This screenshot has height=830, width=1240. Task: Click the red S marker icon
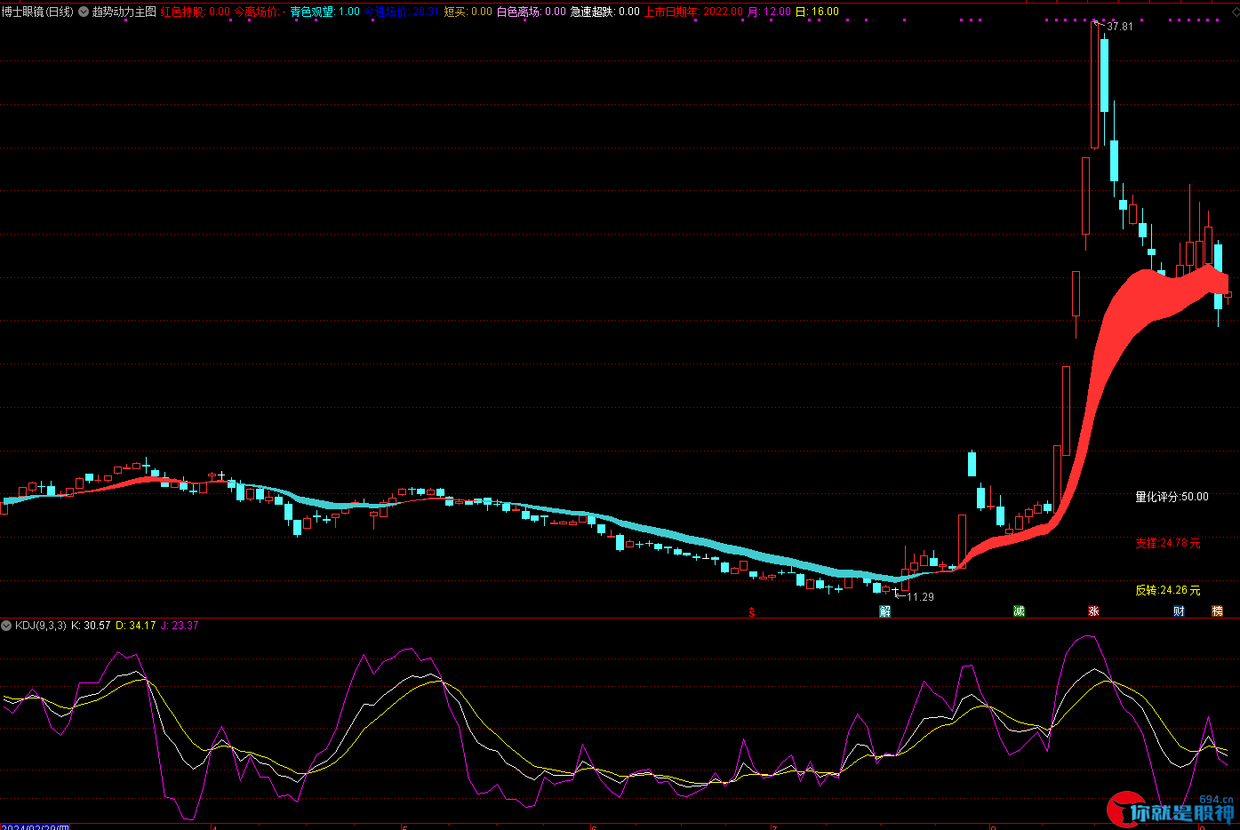(752, 611)
